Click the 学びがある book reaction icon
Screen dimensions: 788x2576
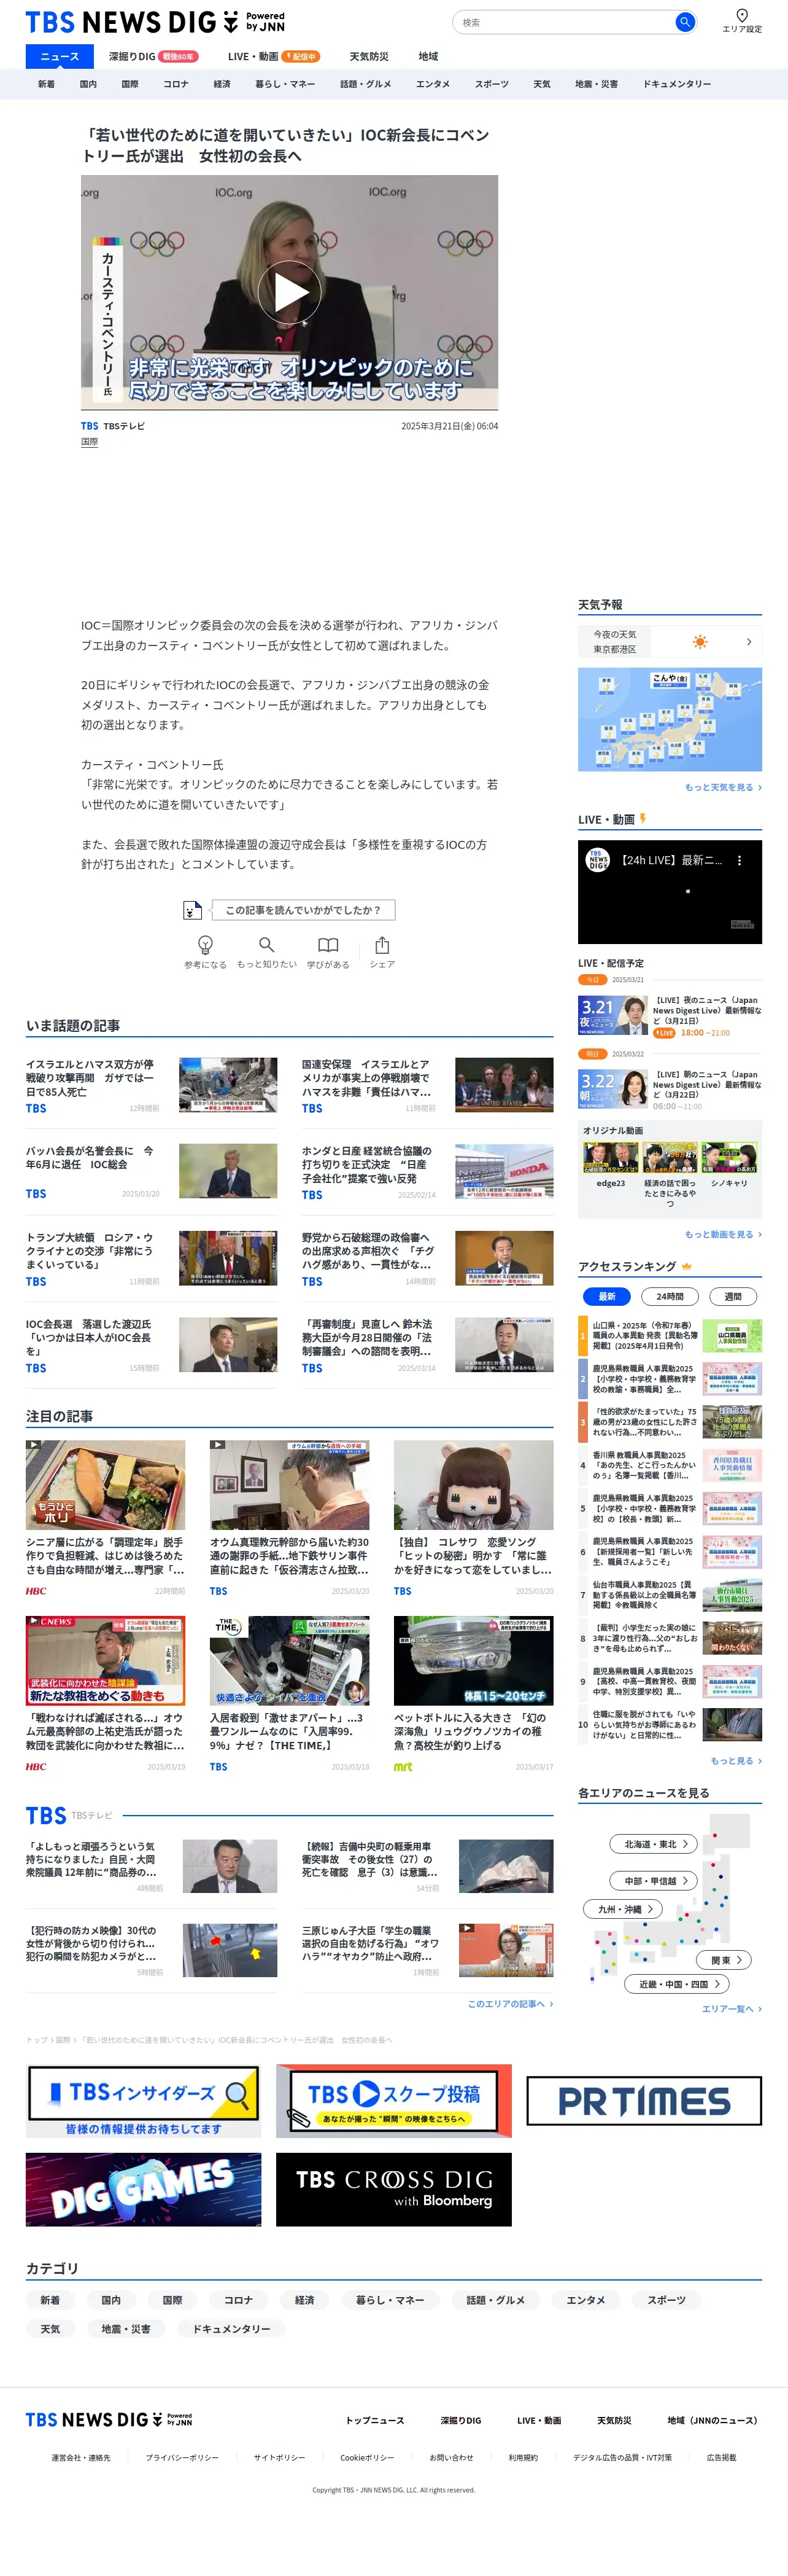(x=328, y=945)
